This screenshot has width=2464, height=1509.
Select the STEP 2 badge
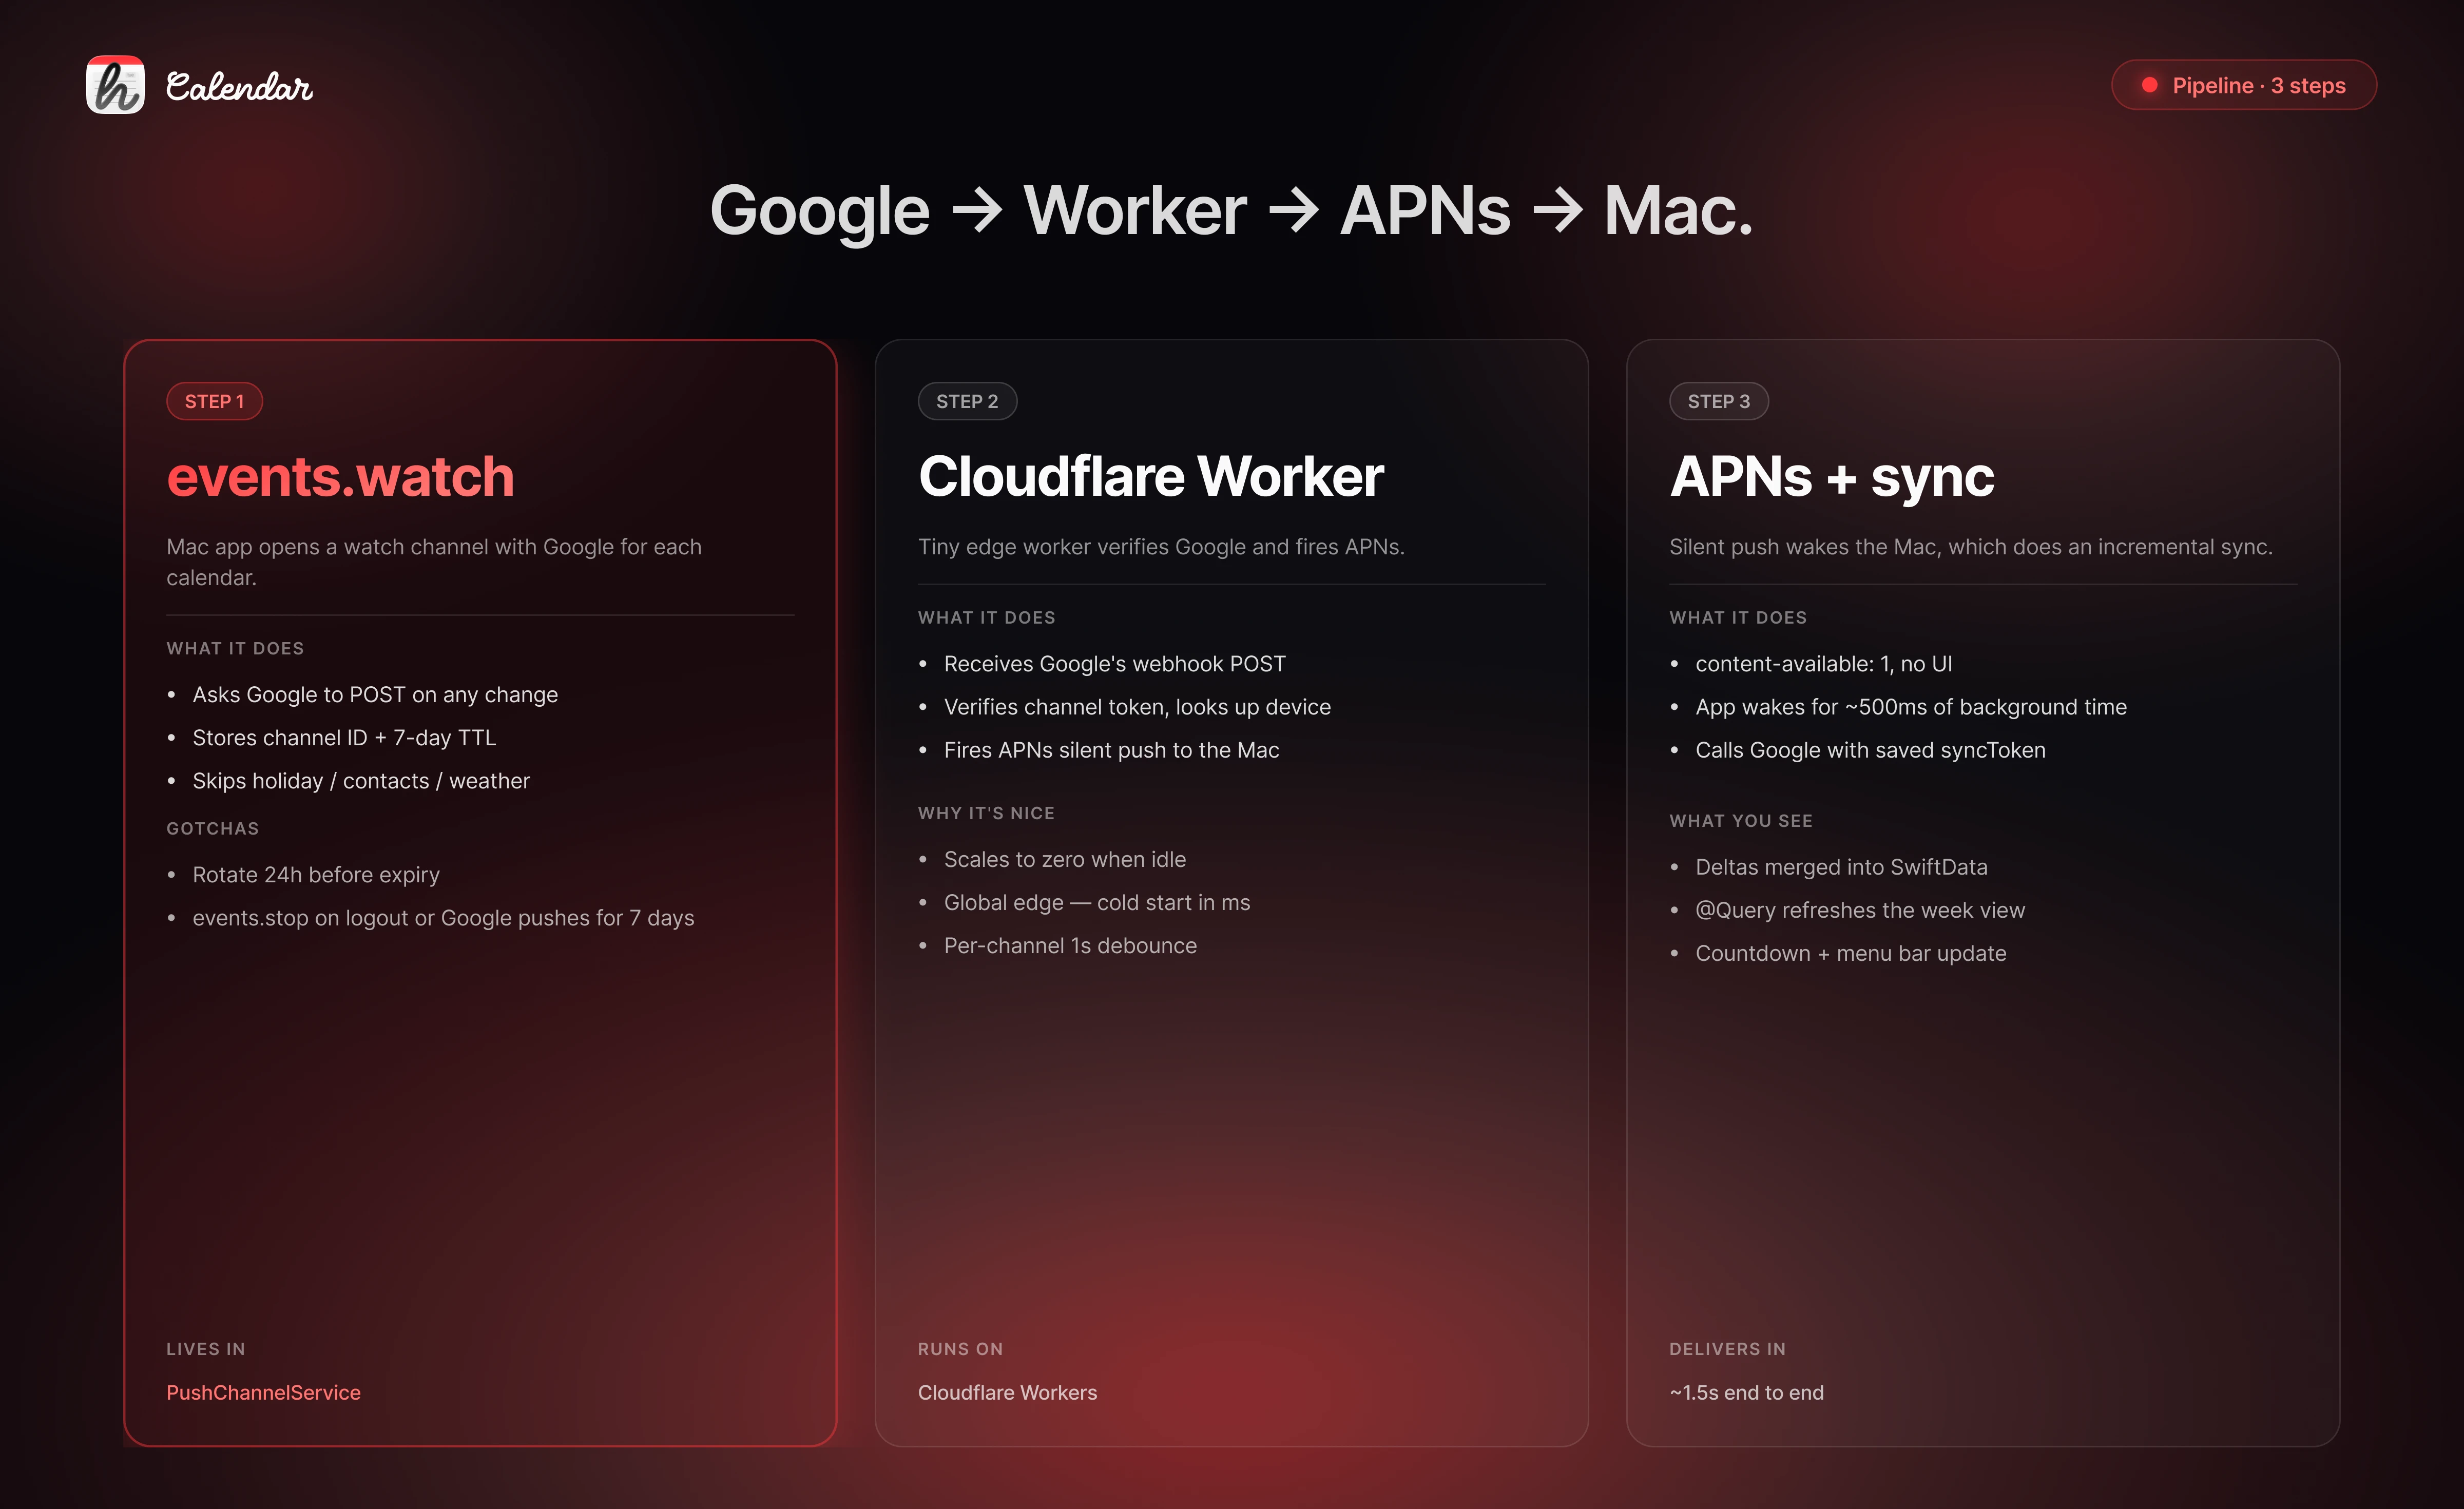pyautogui.click(x=967, y=400)
